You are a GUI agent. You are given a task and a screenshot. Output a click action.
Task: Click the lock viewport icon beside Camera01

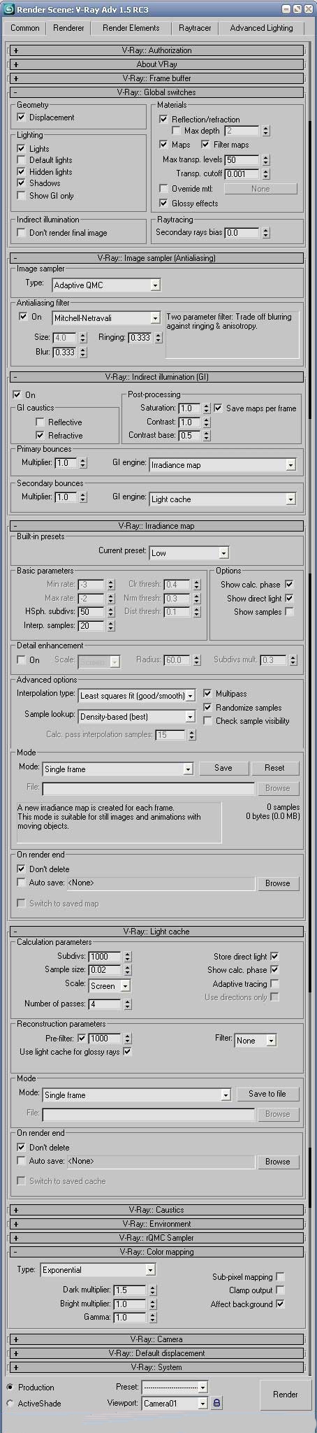(x=216, y=1403)
